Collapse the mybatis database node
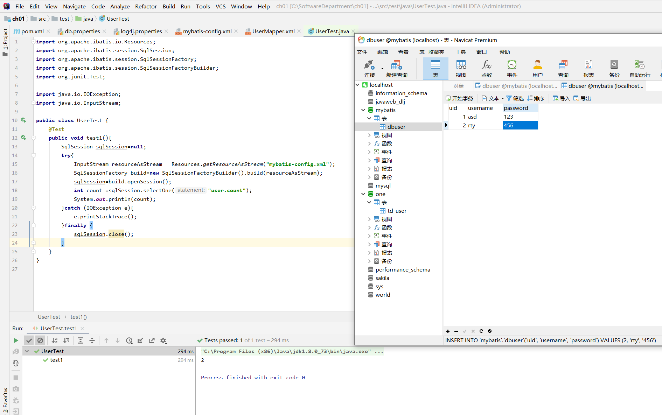The height and width of the screenshot is (415, 662). [363, 110]
